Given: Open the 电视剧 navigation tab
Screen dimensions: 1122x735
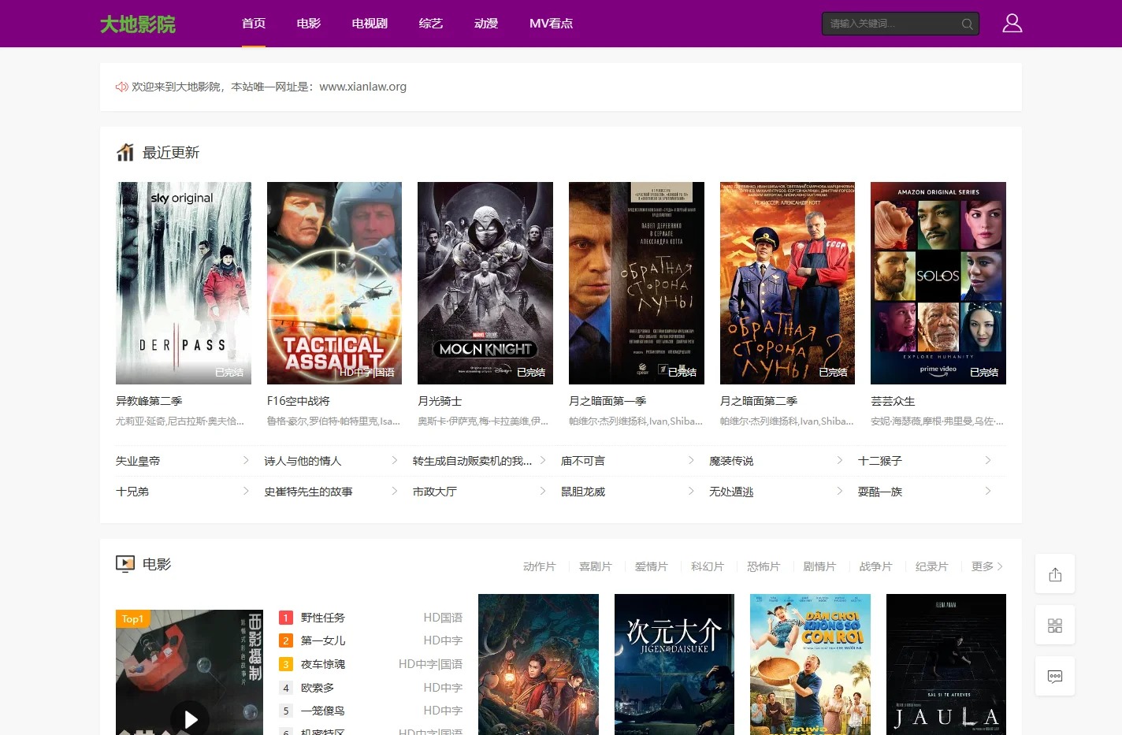Looking at the screenshot, I should (x=370, y=24).
